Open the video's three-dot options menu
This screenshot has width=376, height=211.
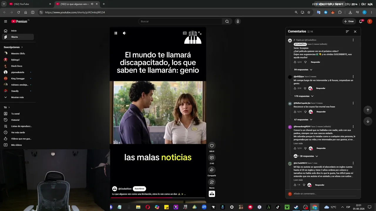point(192,33)
